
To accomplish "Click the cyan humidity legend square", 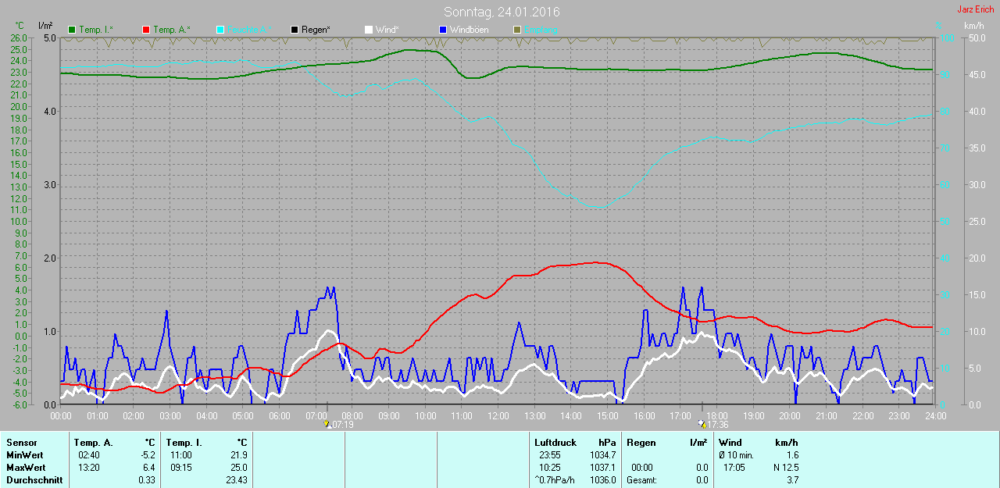I will tap(220, 30).
